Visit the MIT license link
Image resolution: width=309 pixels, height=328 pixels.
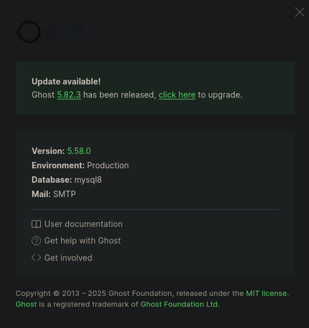click(x=266, y=294)
